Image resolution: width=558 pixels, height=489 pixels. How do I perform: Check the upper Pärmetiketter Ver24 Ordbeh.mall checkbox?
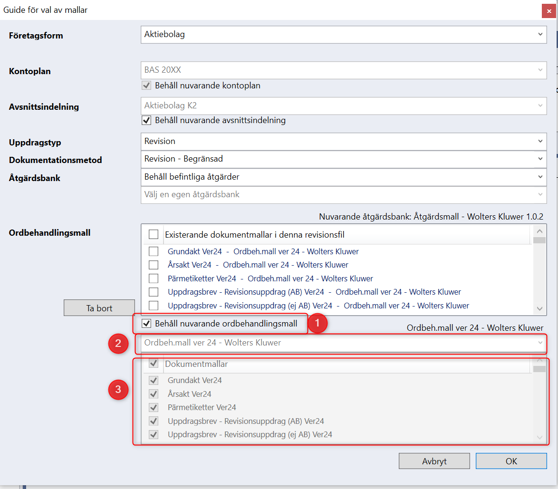coord(154,278)
